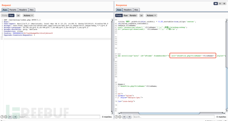The height and width of the screenshot is (121, 228).
Task: Select Raw view button in Response toolbar
Action: click(126, 15)
